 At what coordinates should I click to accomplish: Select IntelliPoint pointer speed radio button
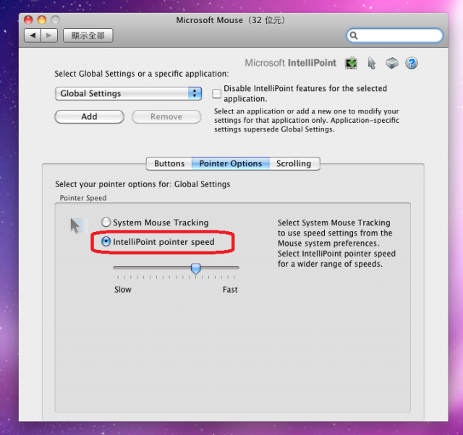106,241
